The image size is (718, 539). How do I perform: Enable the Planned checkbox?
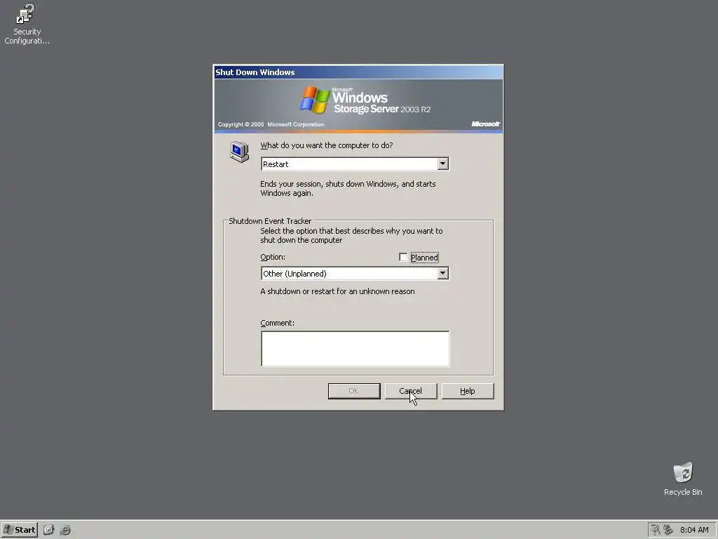click(x=403, y=257)
